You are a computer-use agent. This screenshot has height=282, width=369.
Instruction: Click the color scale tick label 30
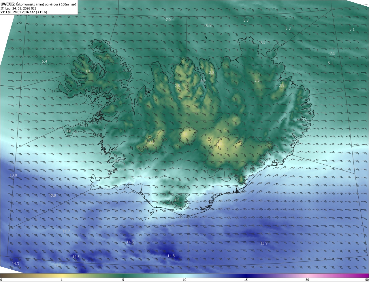(307, 280)
